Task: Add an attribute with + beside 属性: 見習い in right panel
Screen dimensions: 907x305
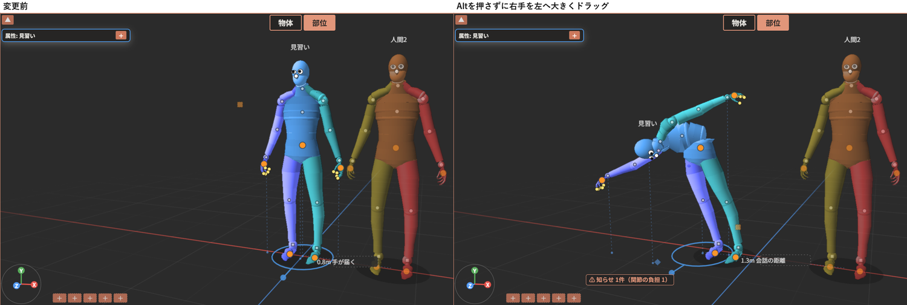Action: (574, 36)
